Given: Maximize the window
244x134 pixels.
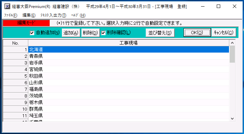Looking at the screenshot, I should click(218, 6).
